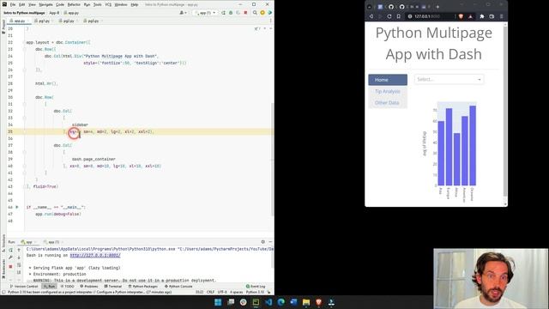Screen dimensions: 549x309
Task: Click the bookmark icon in the browser toolbar
Action: [x=398, y=16]
